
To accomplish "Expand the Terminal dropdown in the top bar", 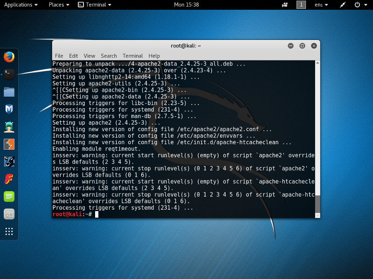I will point(95,5).
